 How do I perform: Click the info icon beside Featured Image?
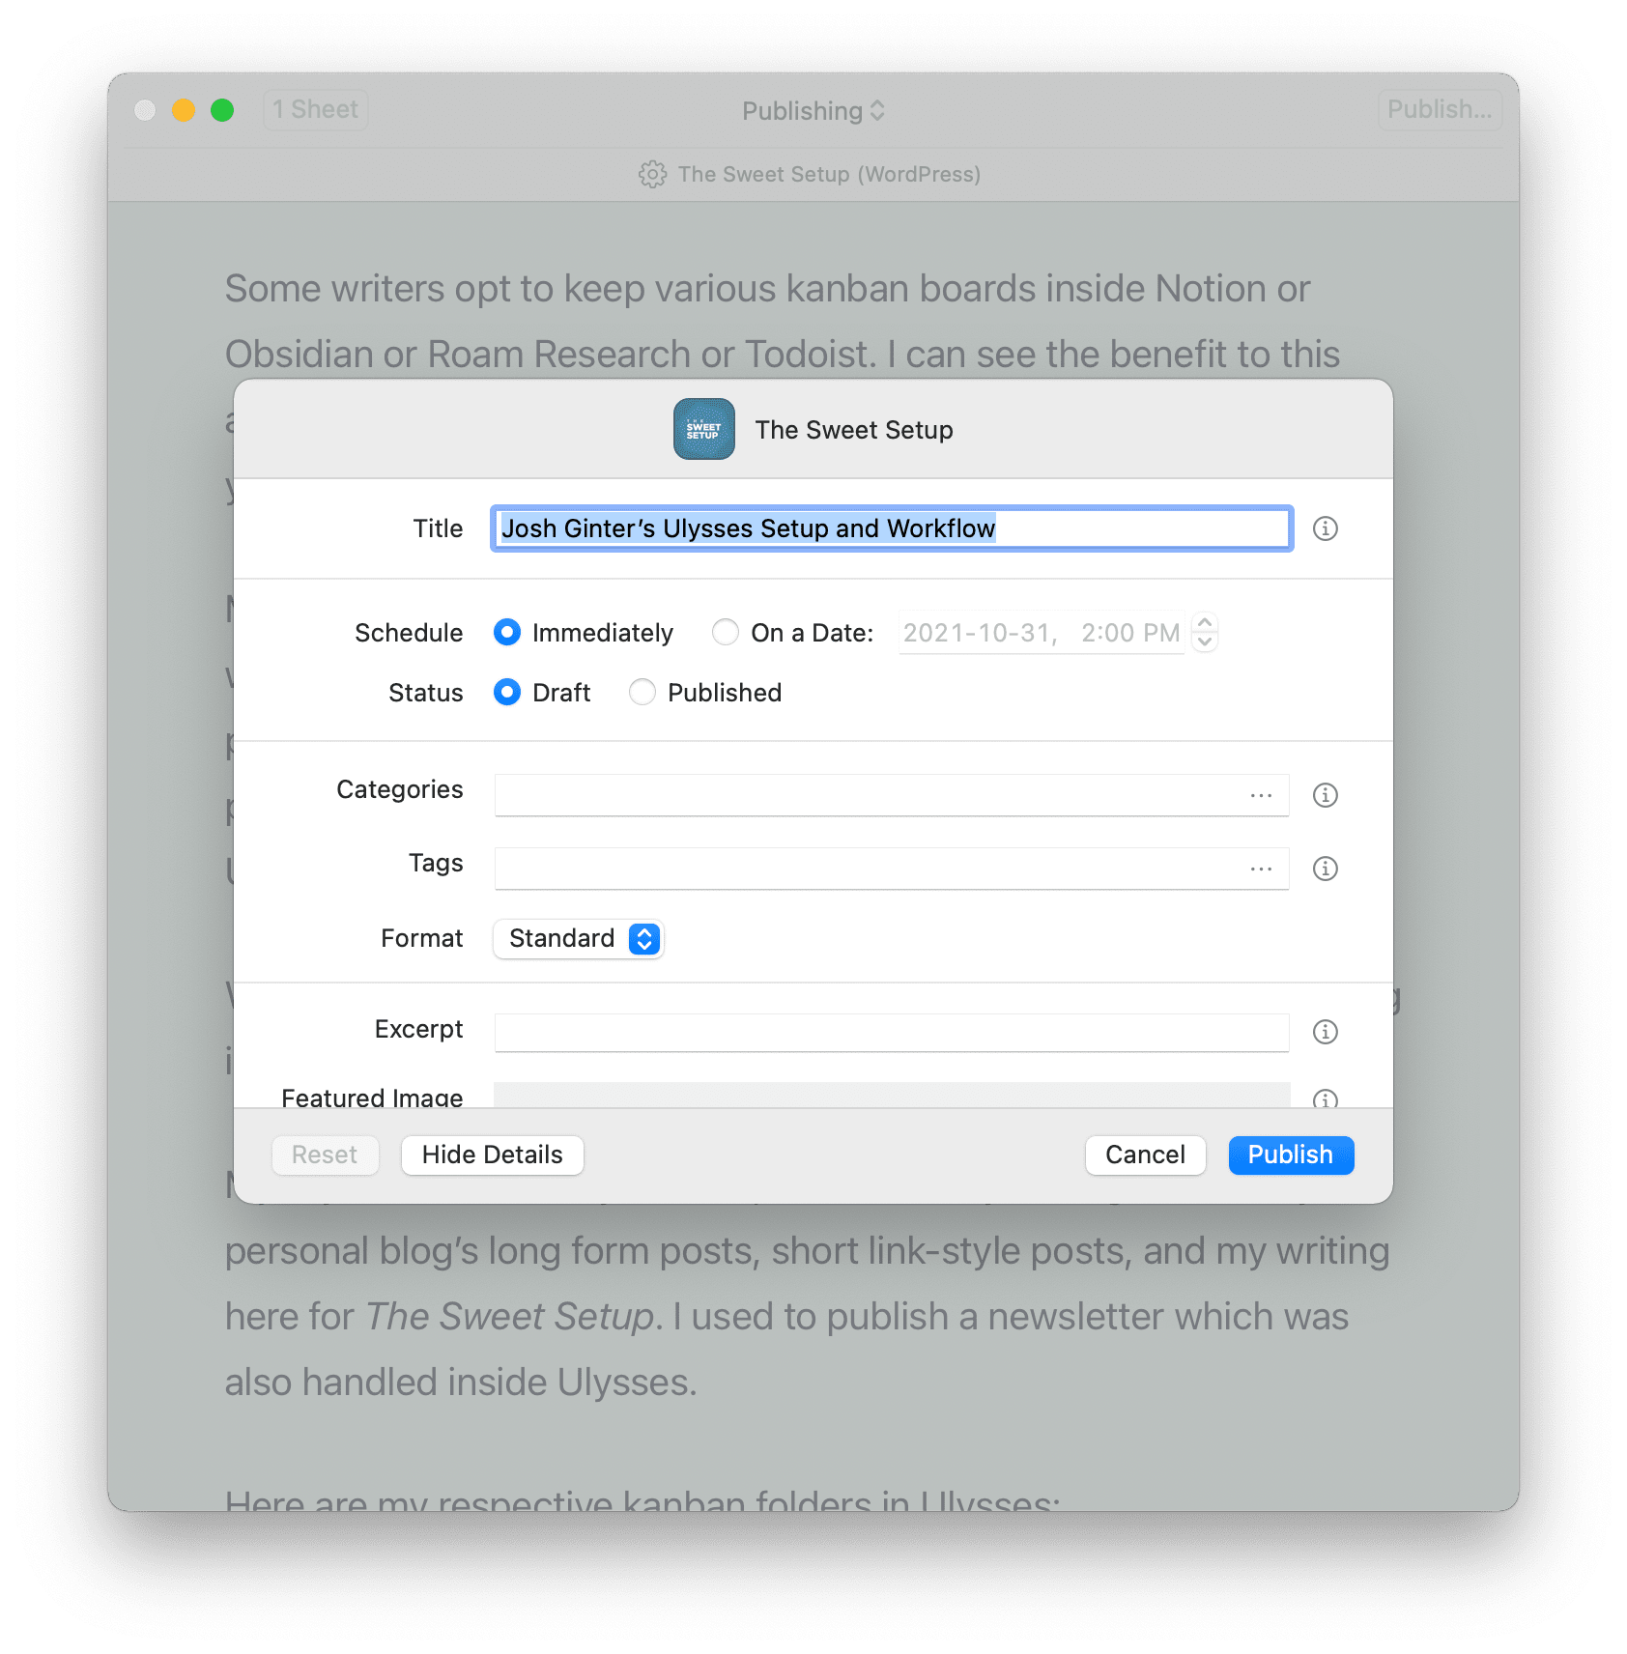pos(1325,1098)
